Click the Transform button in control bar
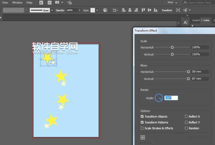This screenshot has height=145, width=215. click(x=167, y=10)
